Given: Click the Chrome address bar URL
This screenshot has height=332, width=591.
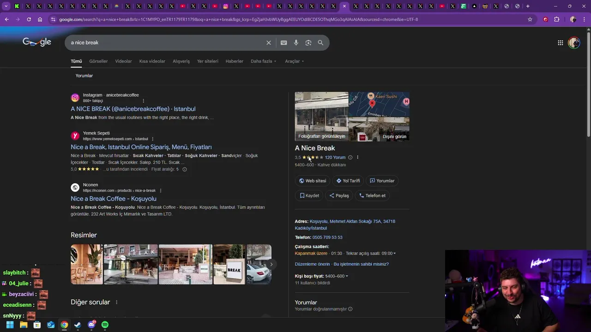Looking at the screenshot, I should 238,19.
